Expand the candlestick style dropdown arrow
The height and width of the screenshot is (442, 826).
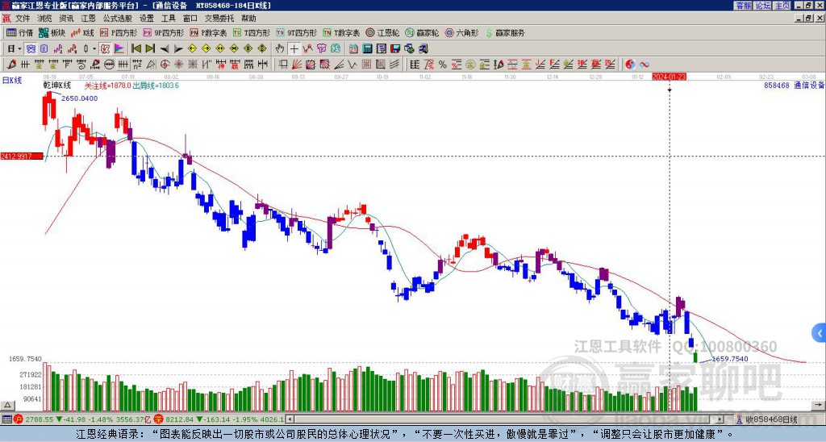pos(94,48)
